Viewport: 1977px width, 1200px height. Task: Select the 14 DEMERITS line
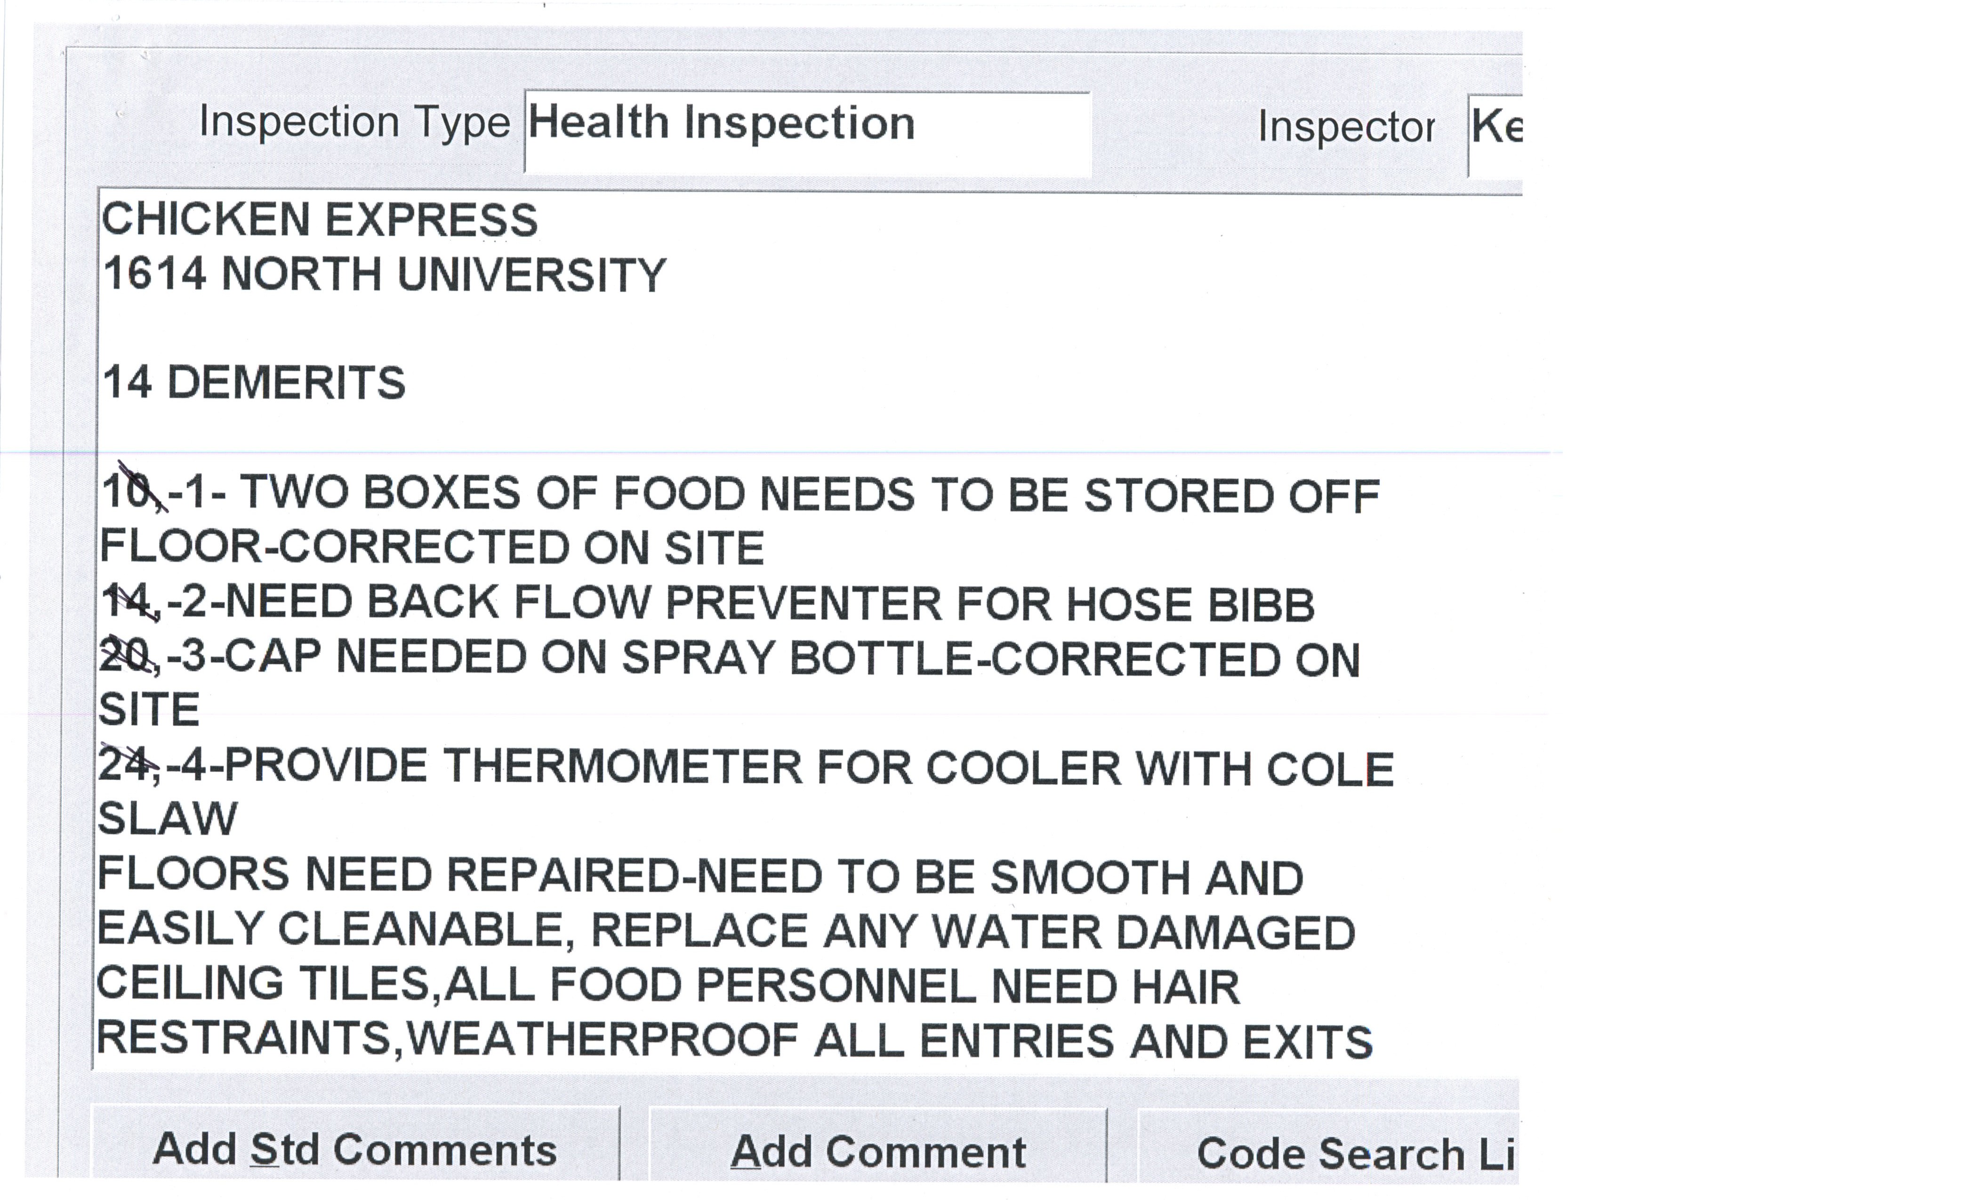[254, 382]
